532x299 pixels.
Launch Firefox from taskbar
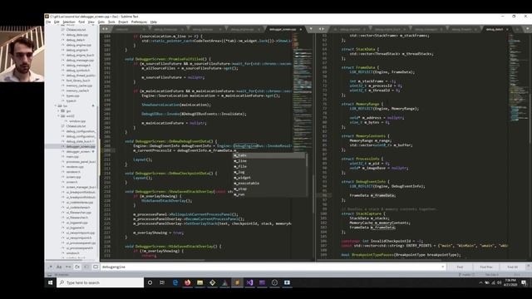(187, 282)
